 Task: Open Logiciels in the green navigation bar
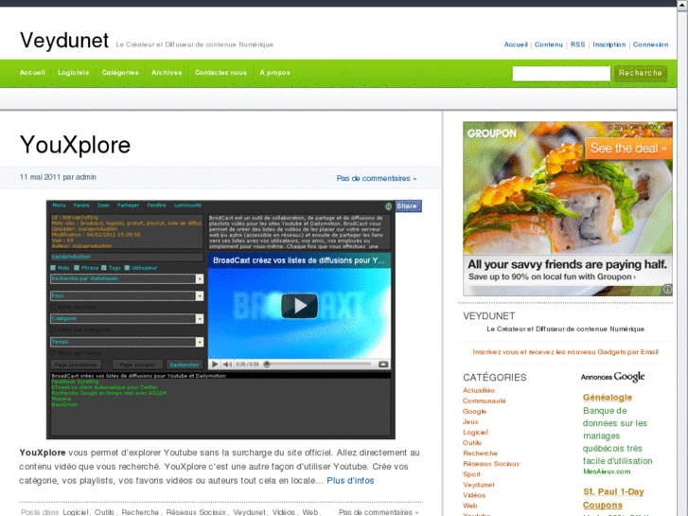pos(73,73)
